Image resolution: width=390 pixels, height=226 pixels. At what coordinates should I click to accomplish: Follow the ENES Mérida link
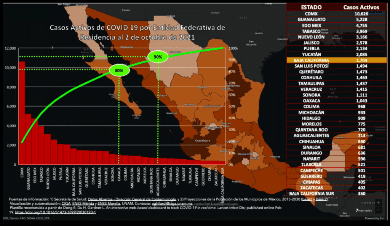83,204
